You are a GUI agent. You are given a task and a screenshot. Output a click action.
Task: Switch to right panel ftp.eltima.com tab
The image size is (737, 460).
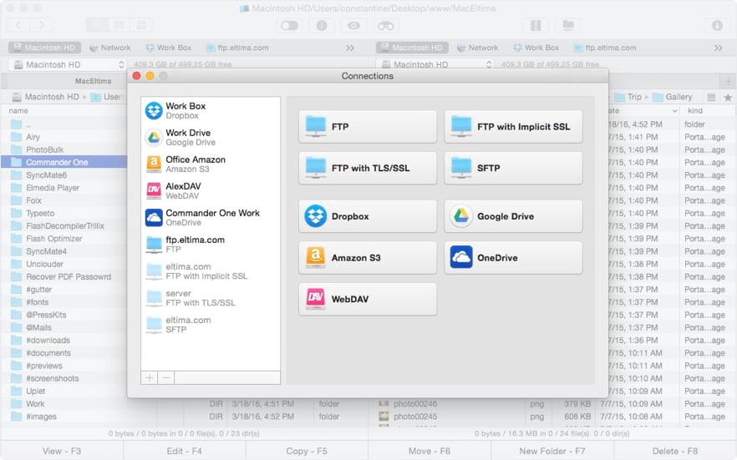pos(605,48)
